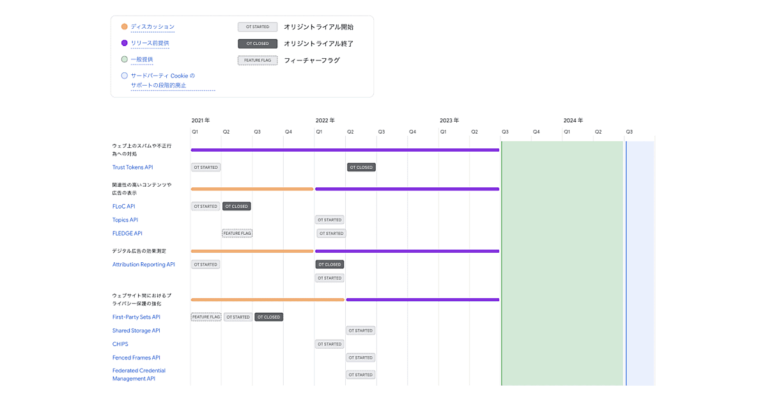Open the CHIPS link
This screenshot has height=403, width=767.
pos(120,344)
